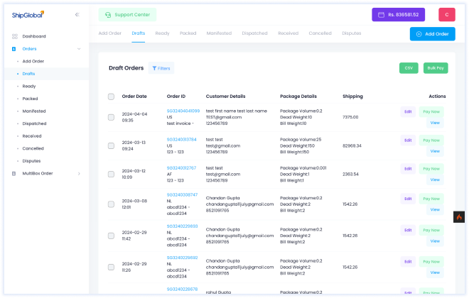
Task: Click the Dashboard grid icon in sidebar
Action: [15, 36]
